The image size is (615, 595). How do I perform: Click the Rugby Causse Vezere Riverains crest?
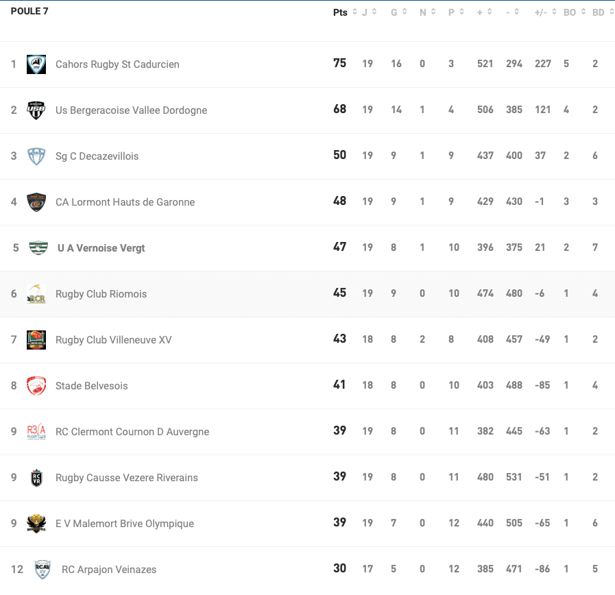click(36, 478)
